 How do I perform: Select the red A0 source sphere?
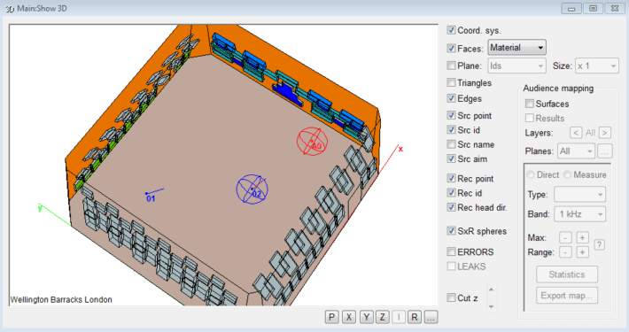point(312,141)
